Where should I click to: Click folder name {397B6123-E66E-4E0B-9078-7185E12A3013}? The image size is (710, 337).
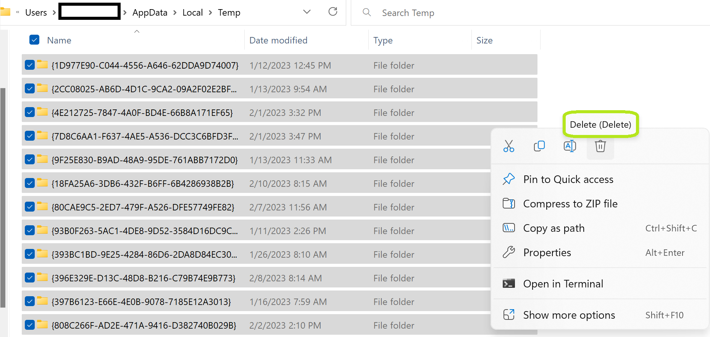tap(141, 302)
